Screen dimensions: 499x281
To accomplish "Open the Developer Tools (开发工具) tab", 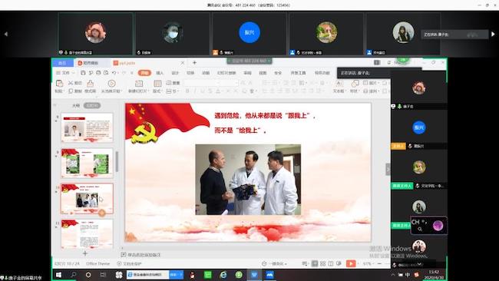I will tap(298, 73).
